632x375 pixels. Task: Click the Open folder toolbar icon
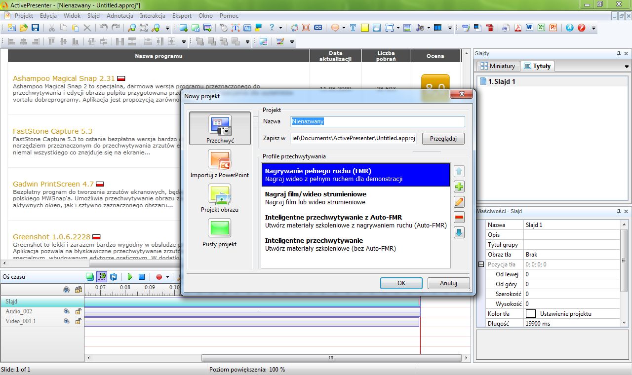click(23, 28)
